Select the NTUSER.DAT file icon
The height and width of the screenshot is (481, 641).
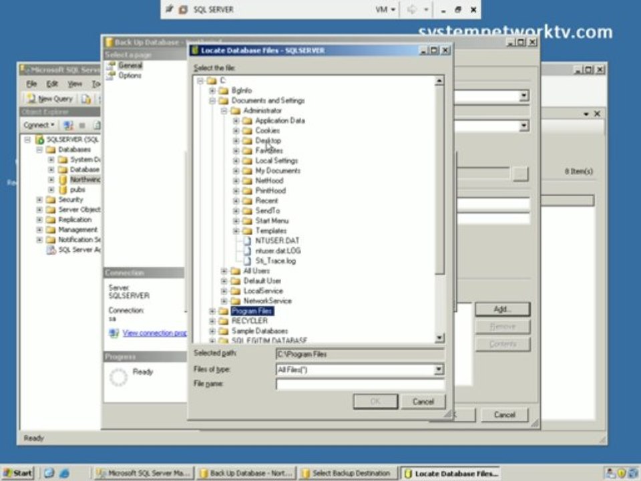pyautogui.click(x=247, y=240)
